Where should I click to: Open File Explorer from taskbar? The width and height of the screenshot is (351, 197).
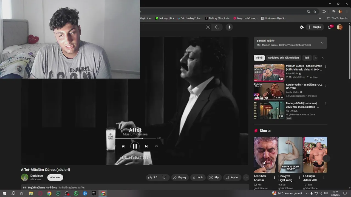[x=31, y=193]
